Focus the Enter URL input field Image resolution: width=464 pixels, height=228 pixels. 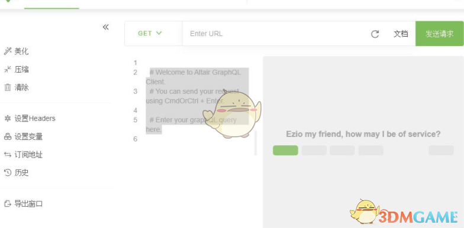(x=275, y=34)
